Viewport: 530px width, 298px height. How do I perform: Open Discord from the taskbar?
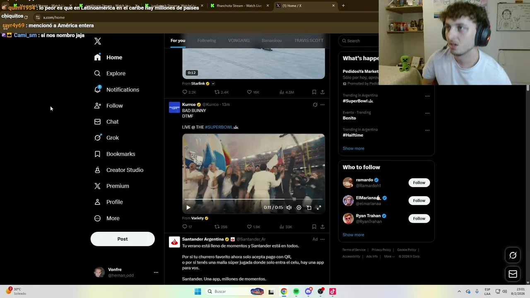tap(308, 291)
